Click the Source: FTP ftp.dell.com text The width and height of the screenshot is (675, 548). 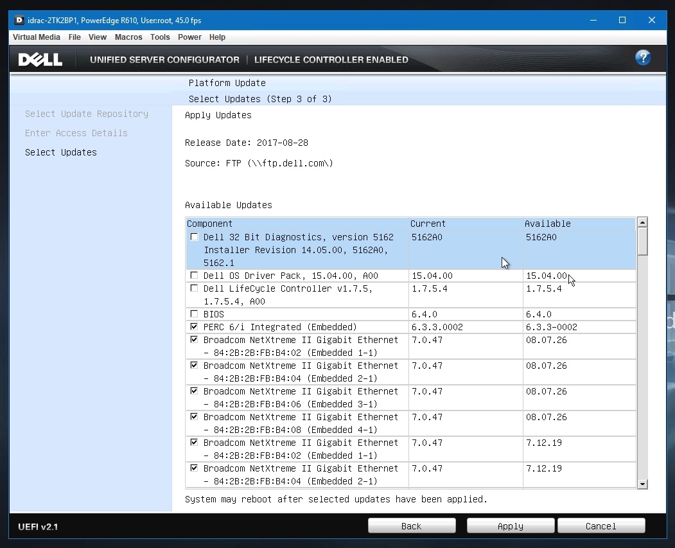(x=259, y=163)
